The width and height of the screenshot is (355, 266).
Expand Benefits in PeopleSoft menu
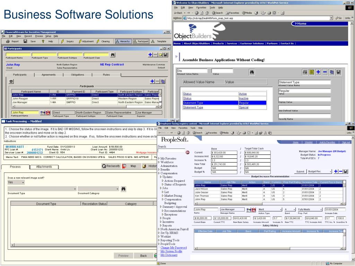tap(159, 169)
